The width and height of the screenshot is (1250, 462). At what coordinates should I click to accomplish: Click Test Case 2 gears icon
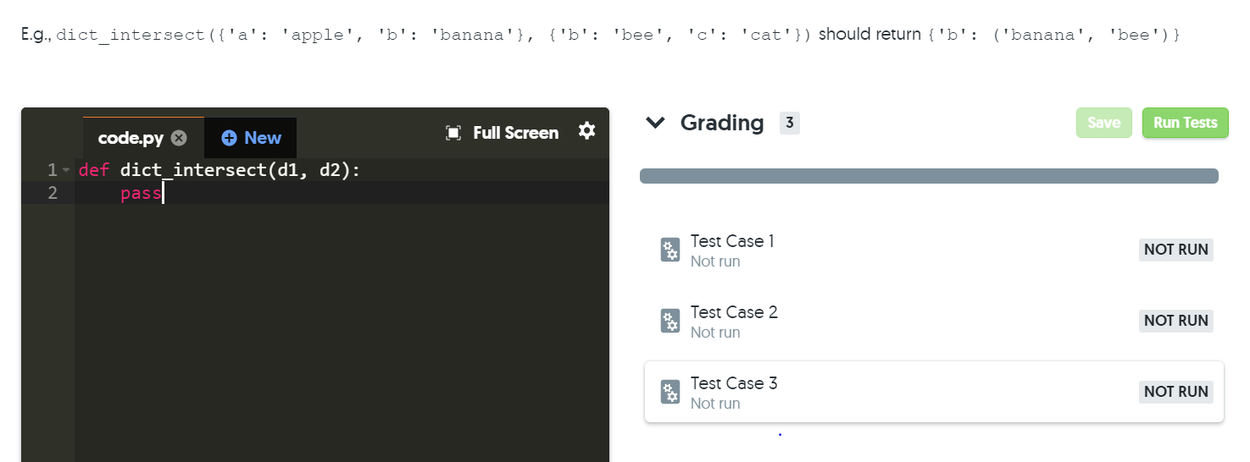click(670, 322)
